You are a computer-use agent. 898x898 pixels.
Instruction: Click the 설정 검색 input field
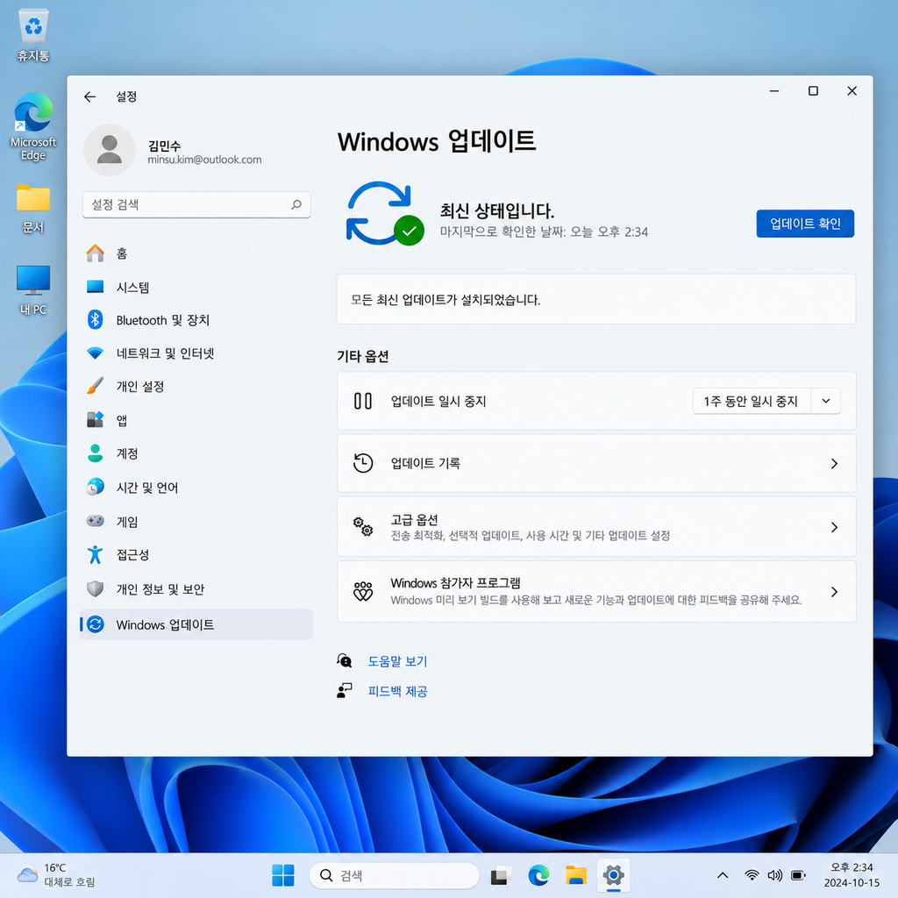point(196,204)
